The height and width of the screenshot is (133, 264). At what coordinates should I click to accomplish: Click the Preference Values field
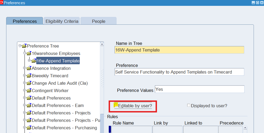tap(199, 89)
